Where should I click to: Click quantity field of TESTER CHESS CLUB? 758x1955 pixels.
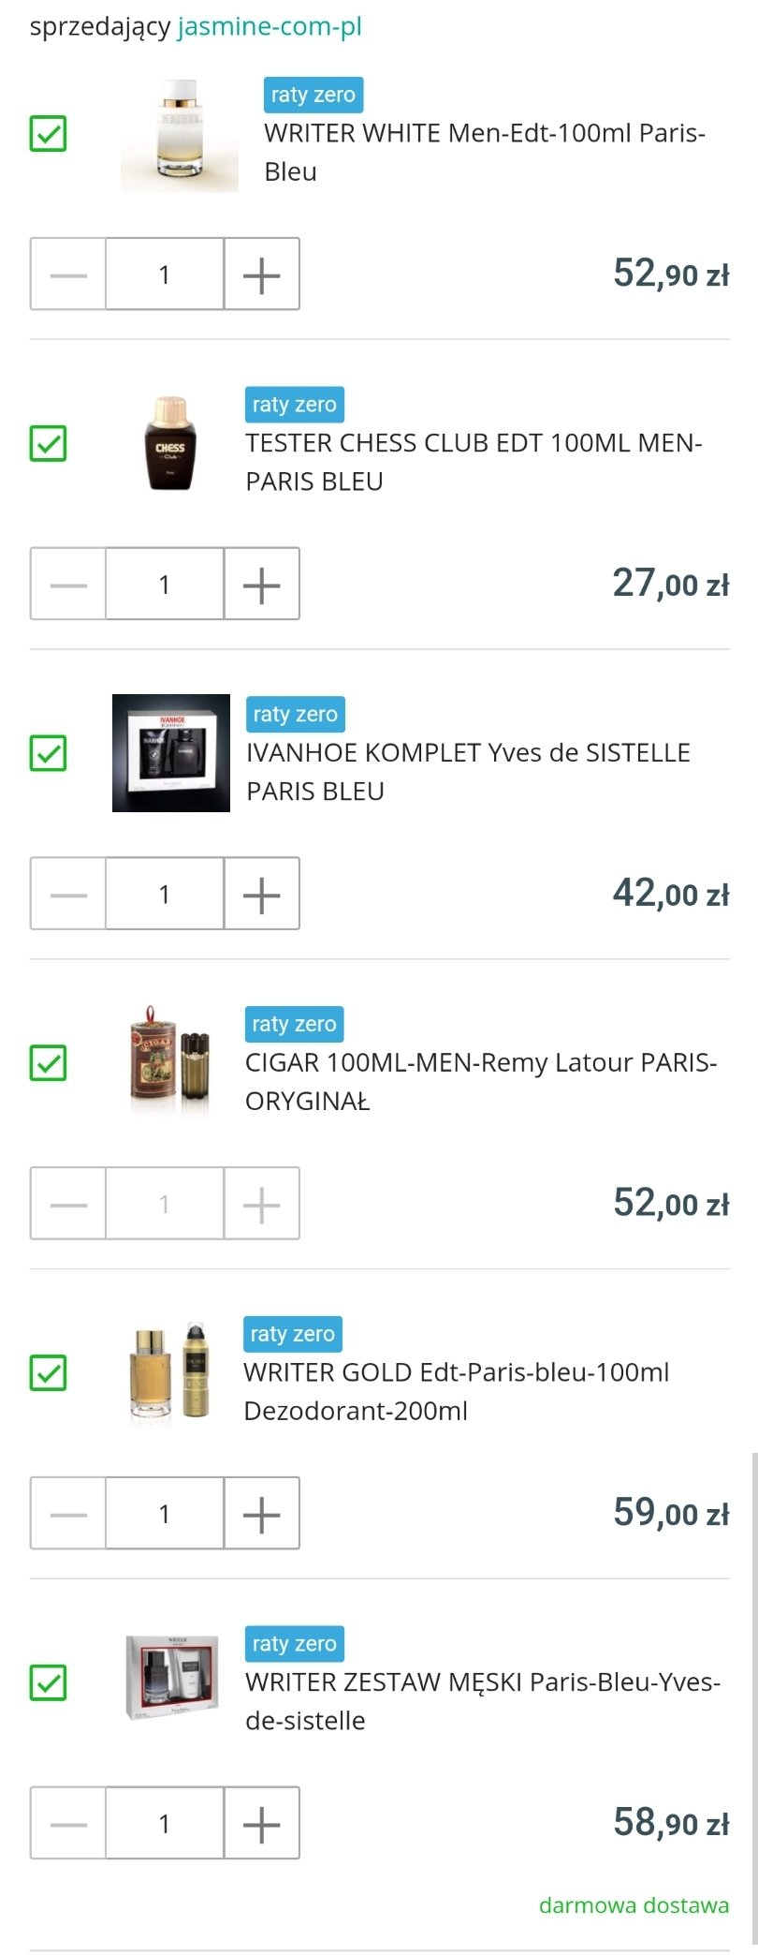click(x=165, y=585)
